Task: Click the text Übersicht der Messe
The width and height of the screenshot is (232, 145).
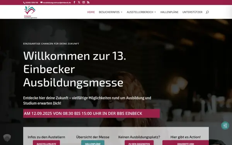Action: pos(93,137)
